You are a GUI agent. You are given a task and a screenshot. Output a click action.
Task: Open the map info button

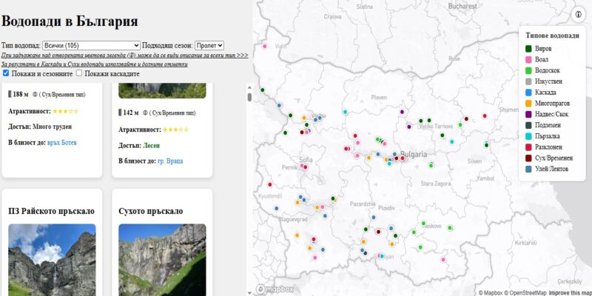coord(578,15)
